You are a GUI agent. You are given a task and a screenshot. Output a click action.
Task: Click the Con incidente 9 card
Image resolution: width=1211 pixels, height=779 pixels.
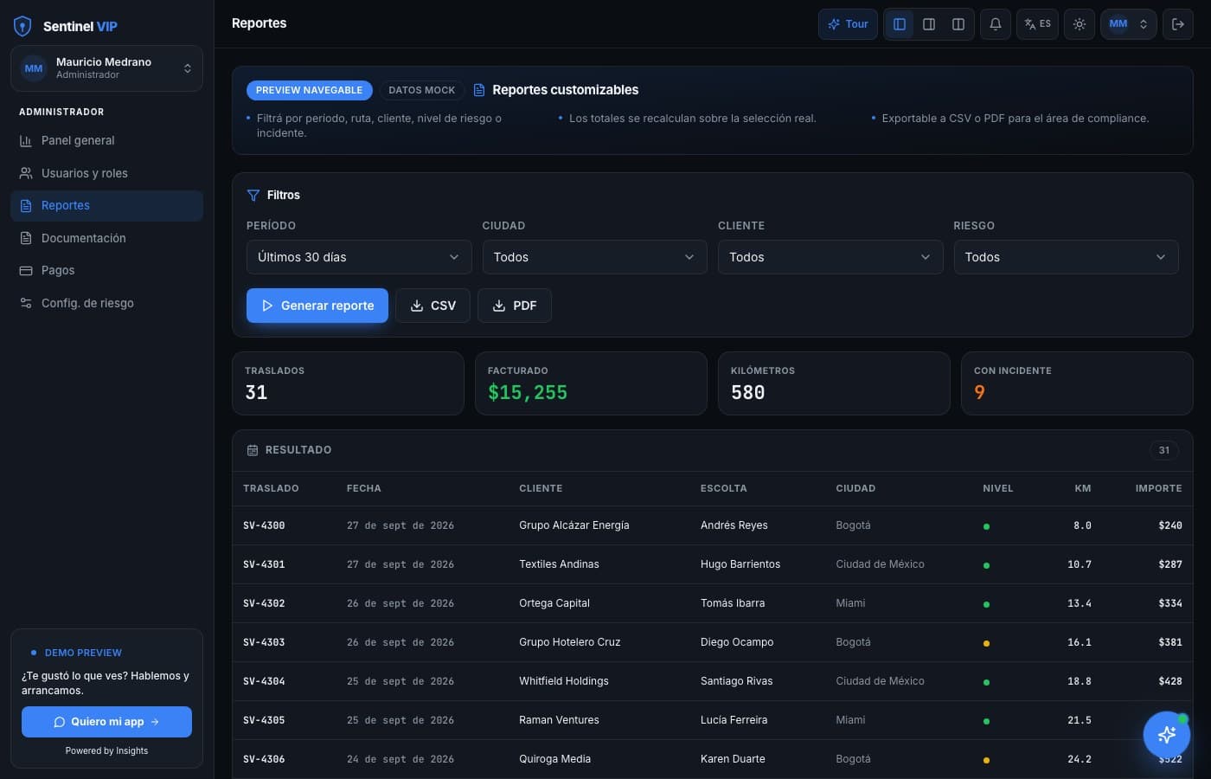click(x=1077, y=383)
